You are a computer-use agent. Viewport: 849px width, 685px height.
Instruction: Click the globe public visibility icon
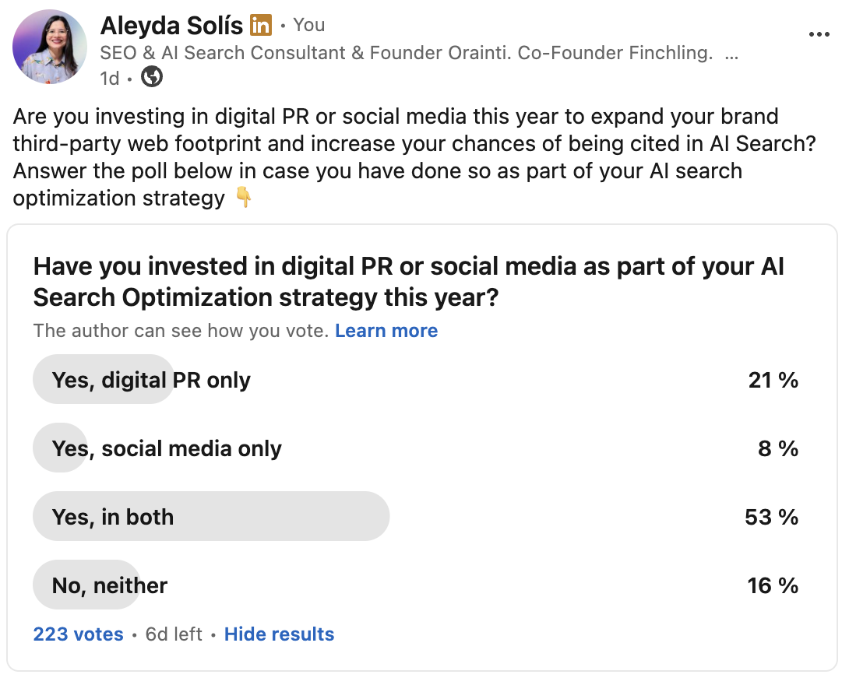coord(152,77)
